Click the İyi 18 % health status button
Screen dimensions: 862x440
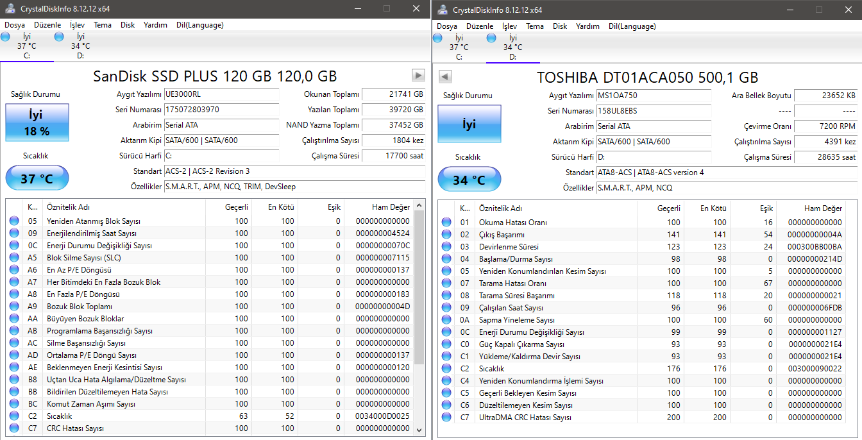point(37,123)
